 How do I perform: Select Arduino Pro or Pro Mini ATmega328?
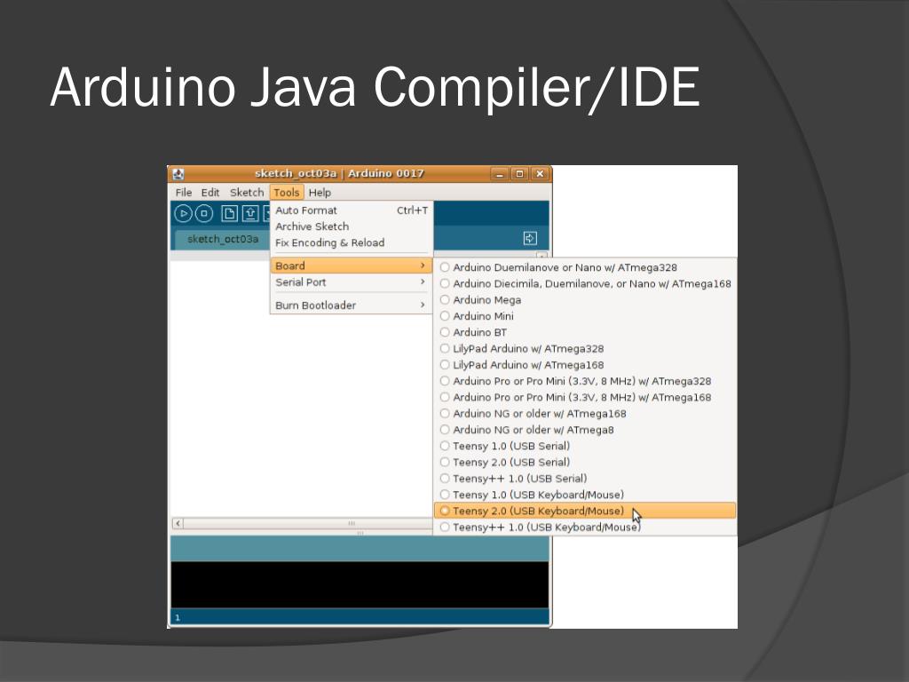pyautogui.click(x=586, y=381)
